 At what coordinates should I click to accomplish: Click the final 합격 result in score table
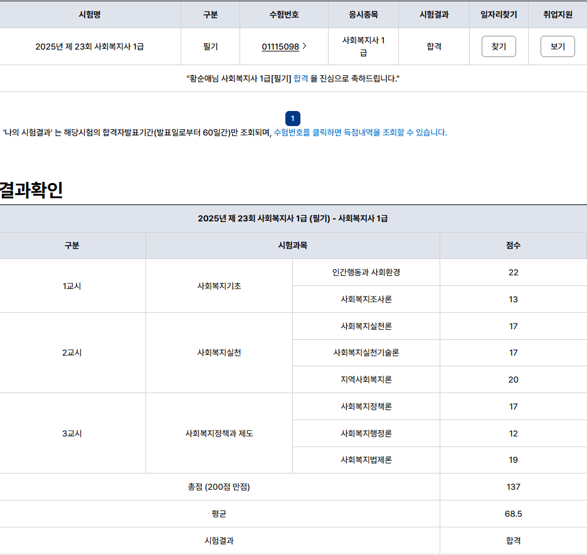pyautogui.click(x=513, y=541)
